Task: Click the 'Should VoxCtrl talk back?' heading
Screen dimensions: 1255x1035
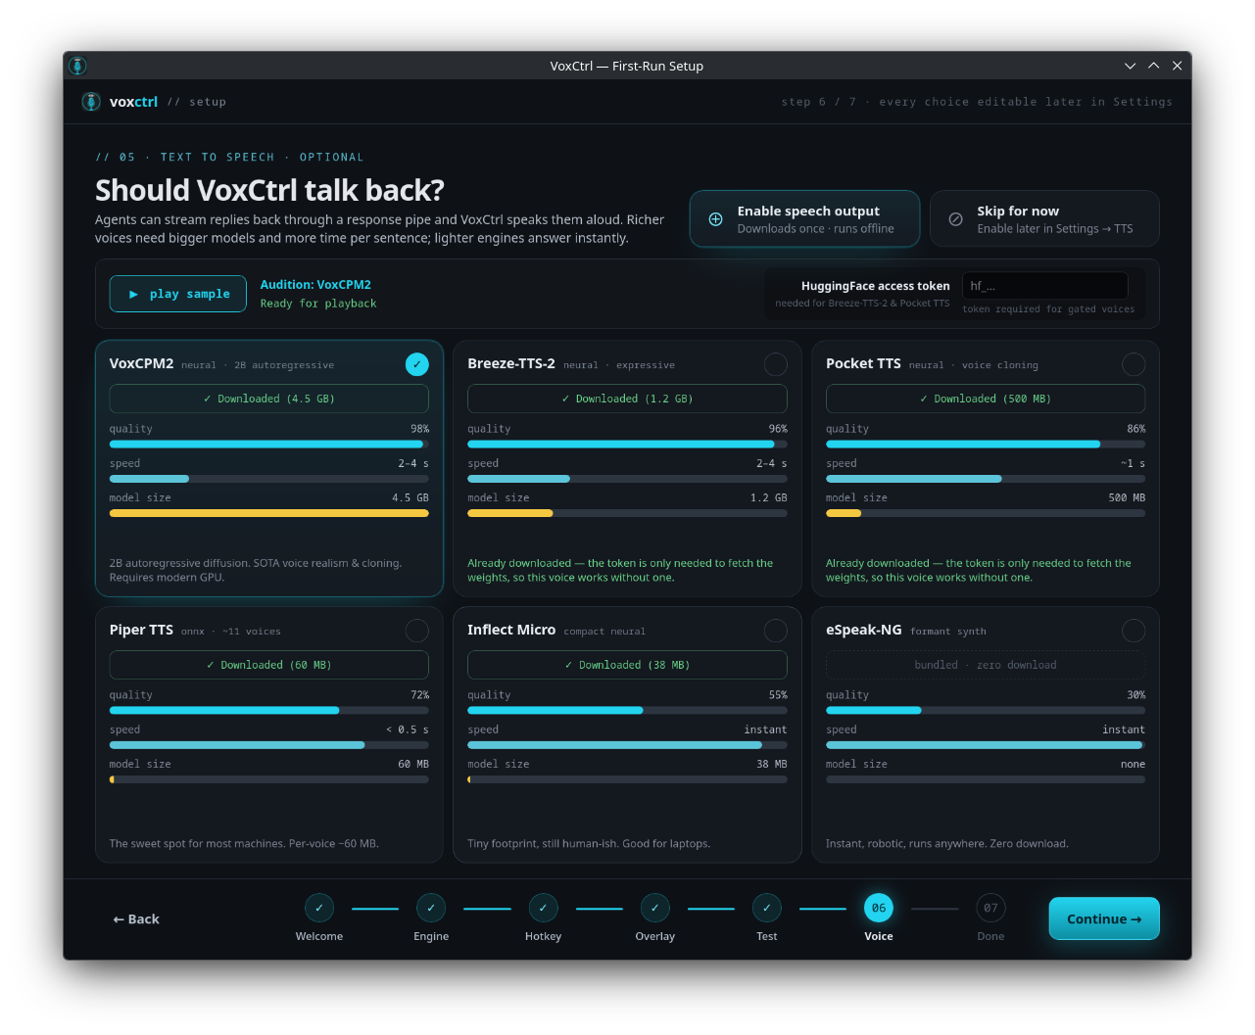Action: pyautogui.click(x=269, y=190)
